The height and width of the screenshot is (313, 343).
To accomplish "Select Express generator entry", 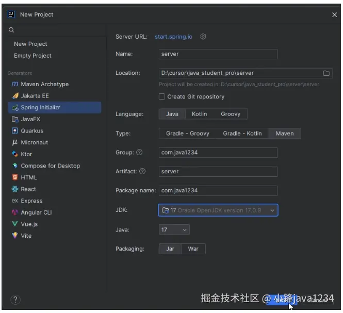I will tap(55, 201).
